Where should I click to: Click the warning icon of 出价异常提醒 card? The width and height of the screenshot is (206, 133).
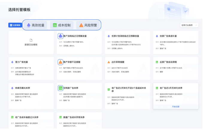pos(109,62)
